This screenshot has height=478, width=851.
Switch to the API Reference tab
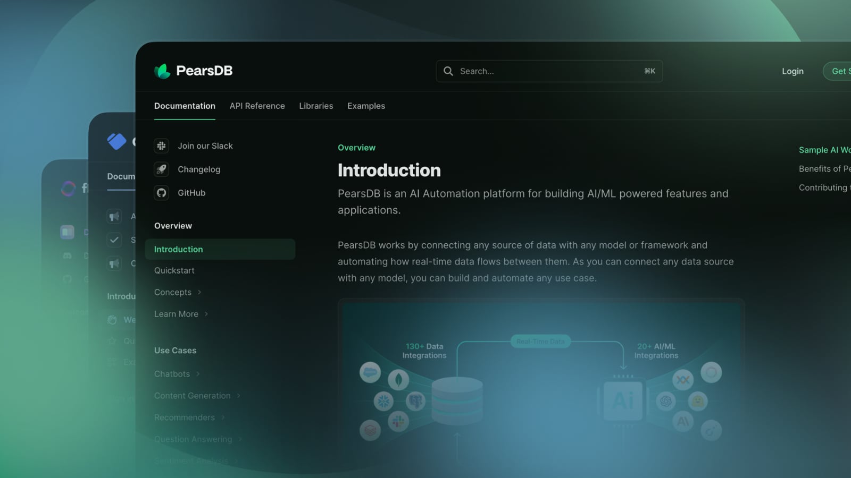[x=257, y=106]
